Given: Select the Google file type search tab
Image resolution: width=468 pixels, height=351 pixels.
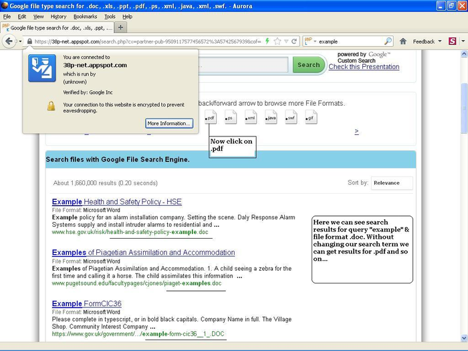Looking at the screenshot, I should [x=57, y=28].
